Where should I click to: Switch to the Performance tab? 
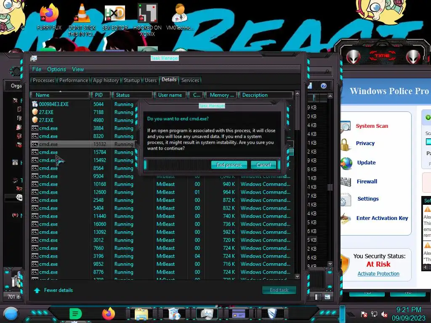74,80
